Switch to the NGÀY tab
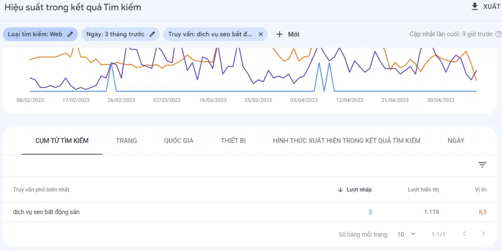This screenshot has width=502, height=251. pyautogui.click(x=456, y=141)
